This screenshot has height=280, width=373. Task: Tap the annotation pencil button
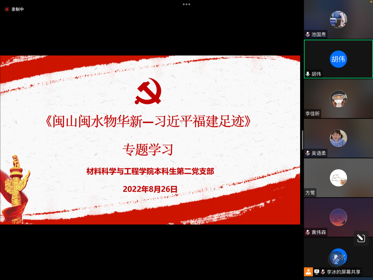point(361,238)
